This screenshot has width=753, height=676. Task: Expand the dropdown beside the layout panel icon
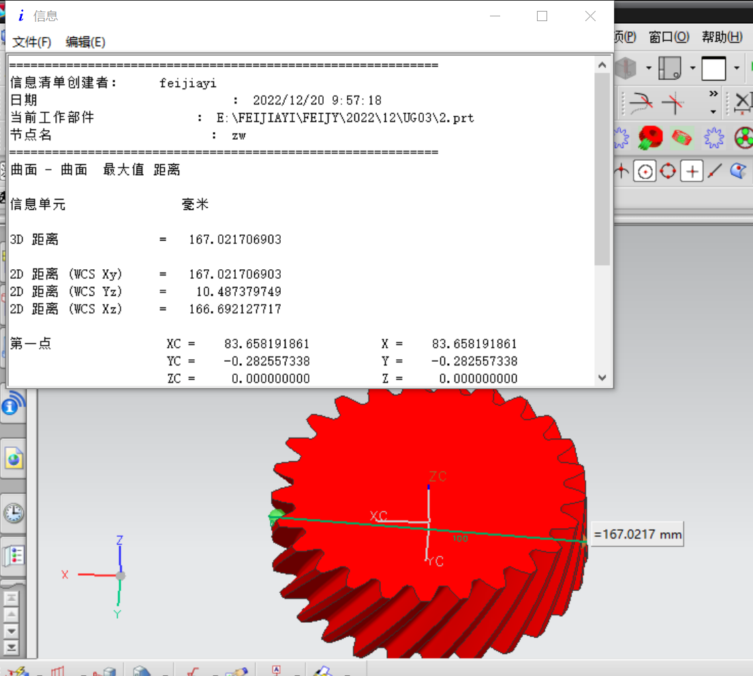tap(692, 68)
